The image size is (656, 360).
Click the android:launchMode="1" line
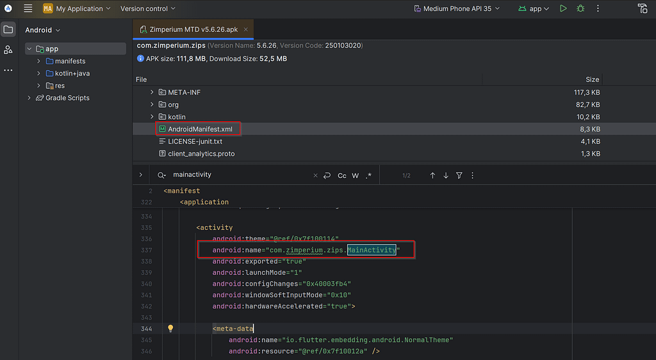tap(257, 273)
